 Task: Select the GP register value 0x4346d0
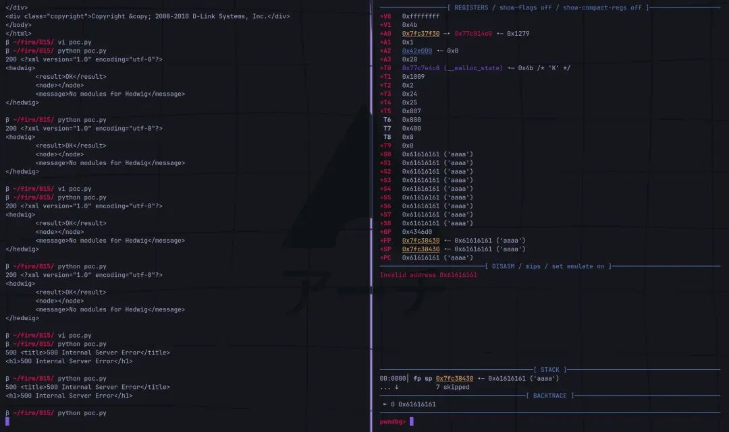click(x=417, y=232)
